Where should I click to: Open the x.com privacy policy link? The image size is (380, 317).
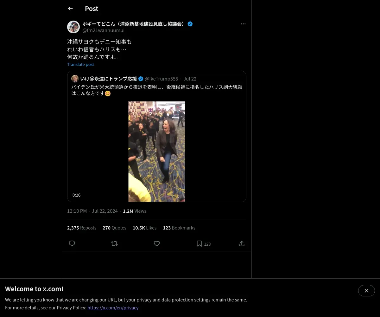(113, 307)
